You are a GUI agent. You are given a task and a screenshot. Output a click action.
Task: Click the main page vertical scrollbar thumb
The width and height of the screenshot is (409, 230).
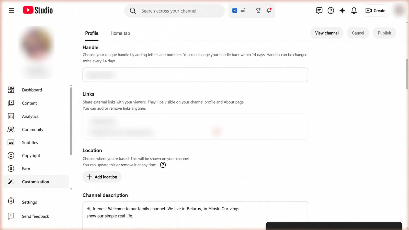click(407, 74)
